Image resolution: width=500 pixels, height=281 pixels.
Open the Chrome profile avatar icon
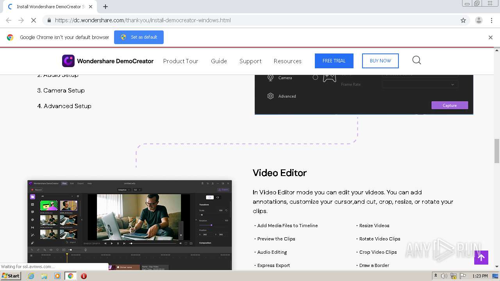[479, 20]
